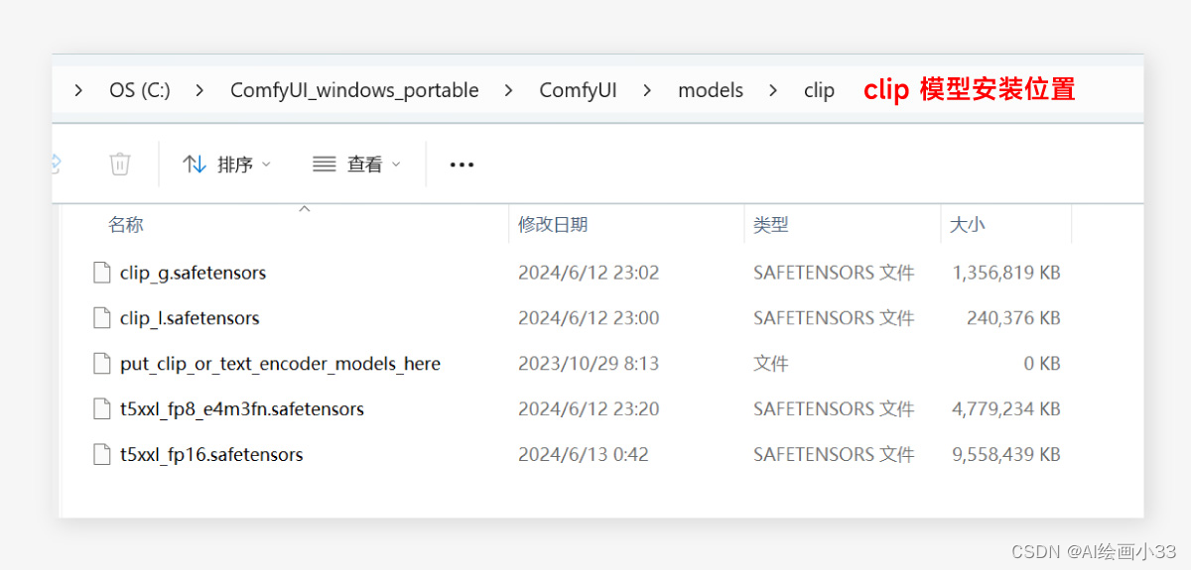Image resolution: width=1191 pixels, height=570 pixels.
Task: Sort by 名称 column header
Action: tap(126, 225)
